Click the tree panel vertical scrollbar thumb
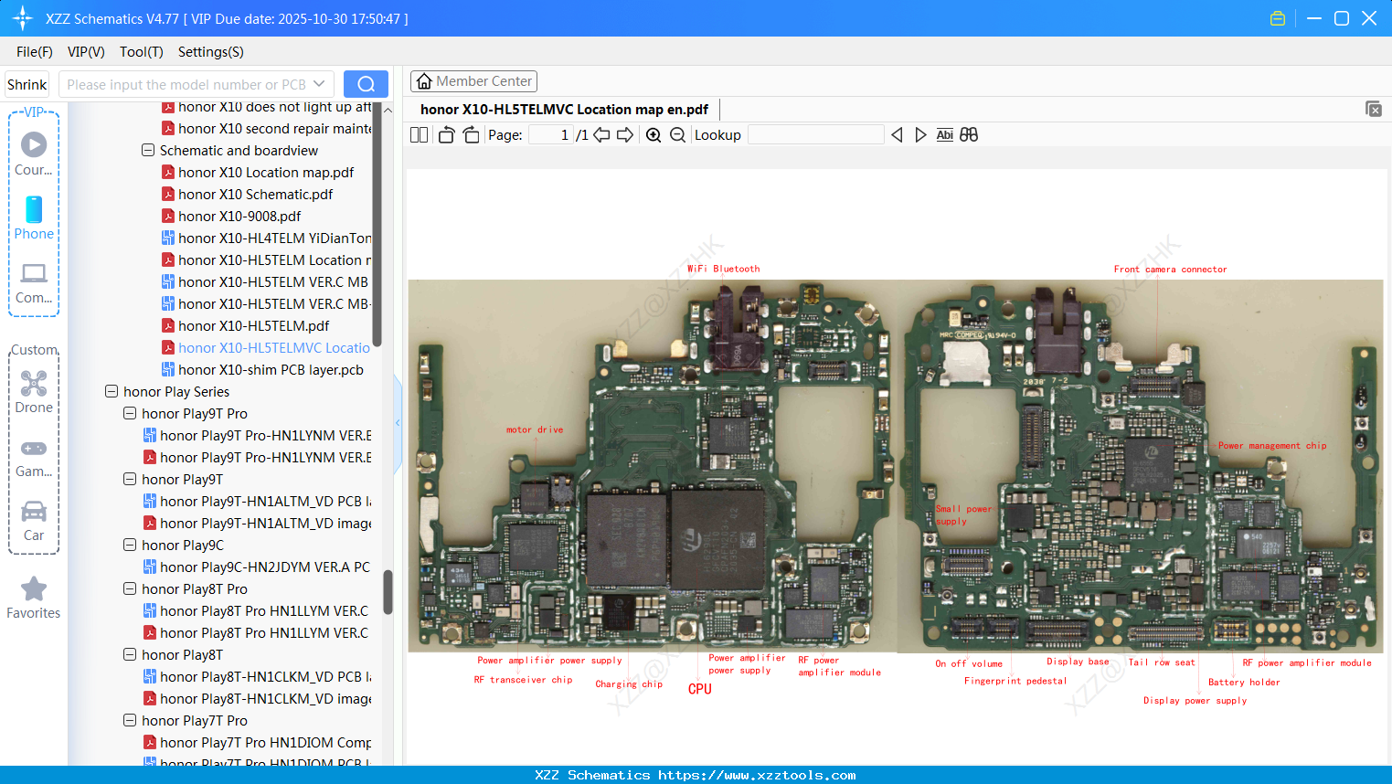 pos(388,592)
